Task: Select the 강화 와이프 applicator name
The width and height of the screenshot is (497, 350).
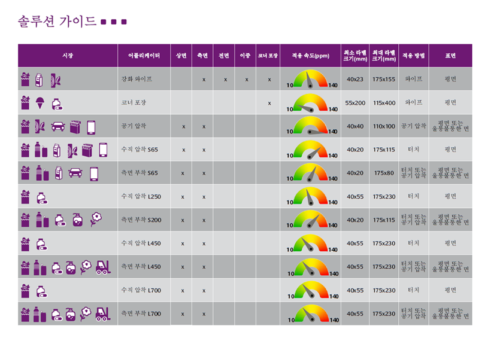Action: pos(137,79)
